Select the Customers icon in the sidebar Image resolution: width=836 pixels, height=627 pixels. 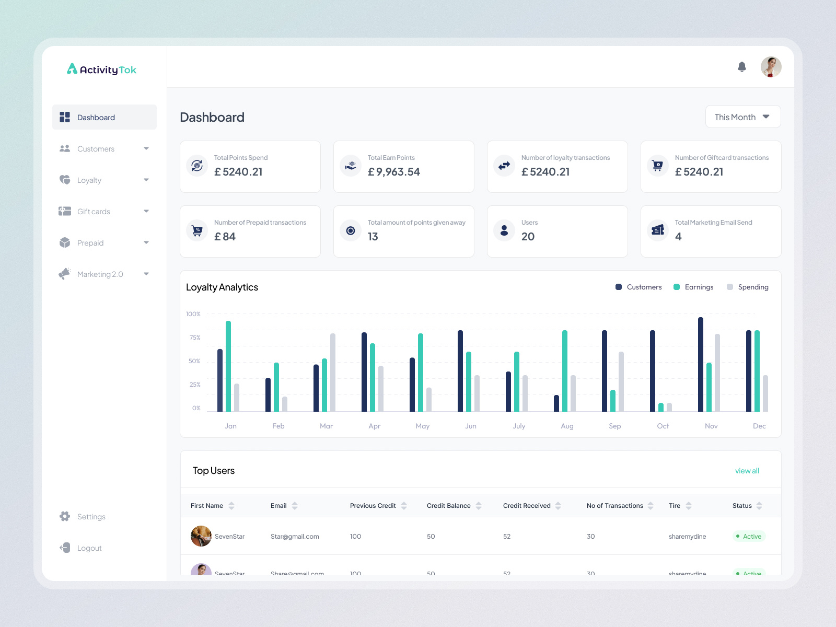65,148
